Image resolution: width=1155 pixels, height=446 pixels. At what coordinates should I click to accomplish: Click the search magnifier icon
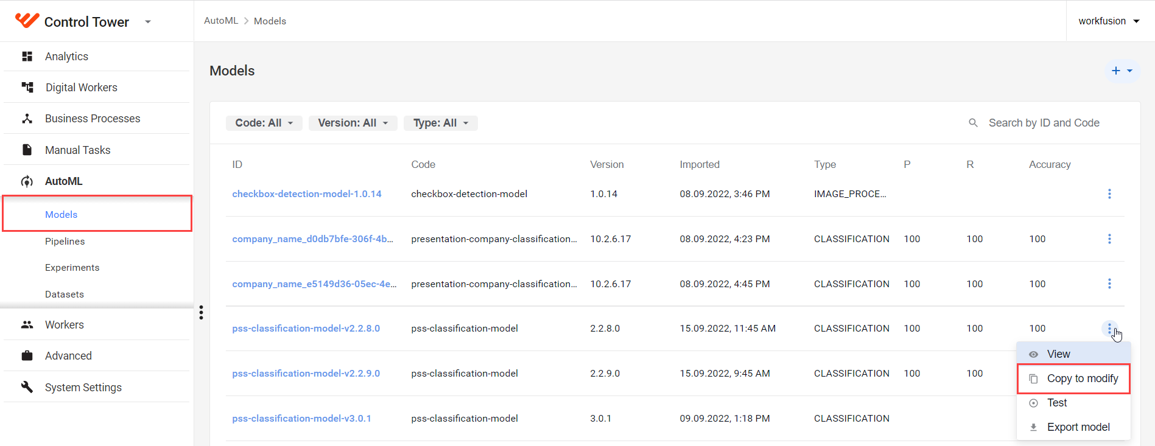(x=973, y=123)
